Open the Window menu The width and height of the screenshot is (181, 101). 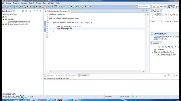(x=51, y=3)
